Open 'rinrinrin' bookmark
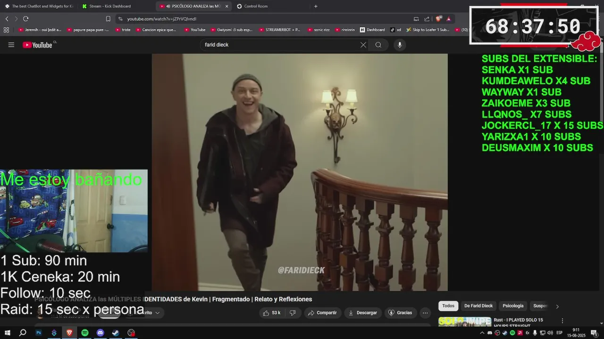 [345, 30]
